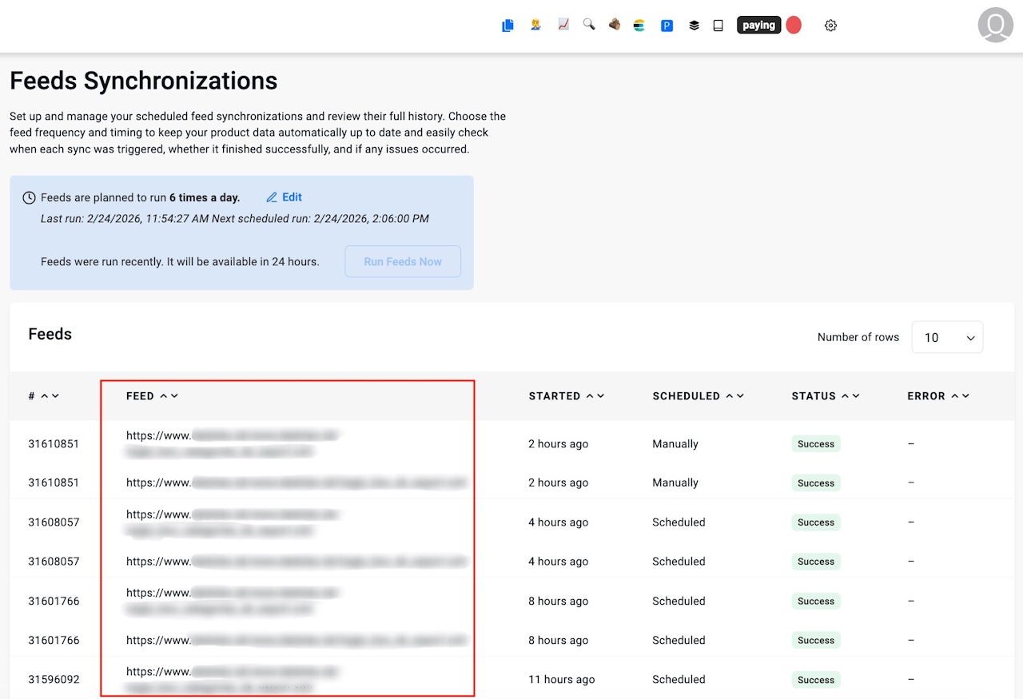Click the blue copy documents icon

(508, 26)
